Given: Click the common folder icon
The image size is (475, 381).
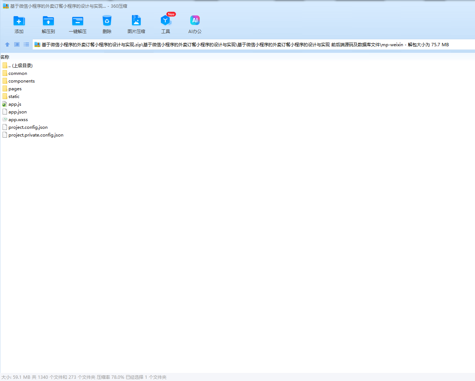Looking at the screenshot, I should click(5, 73).
